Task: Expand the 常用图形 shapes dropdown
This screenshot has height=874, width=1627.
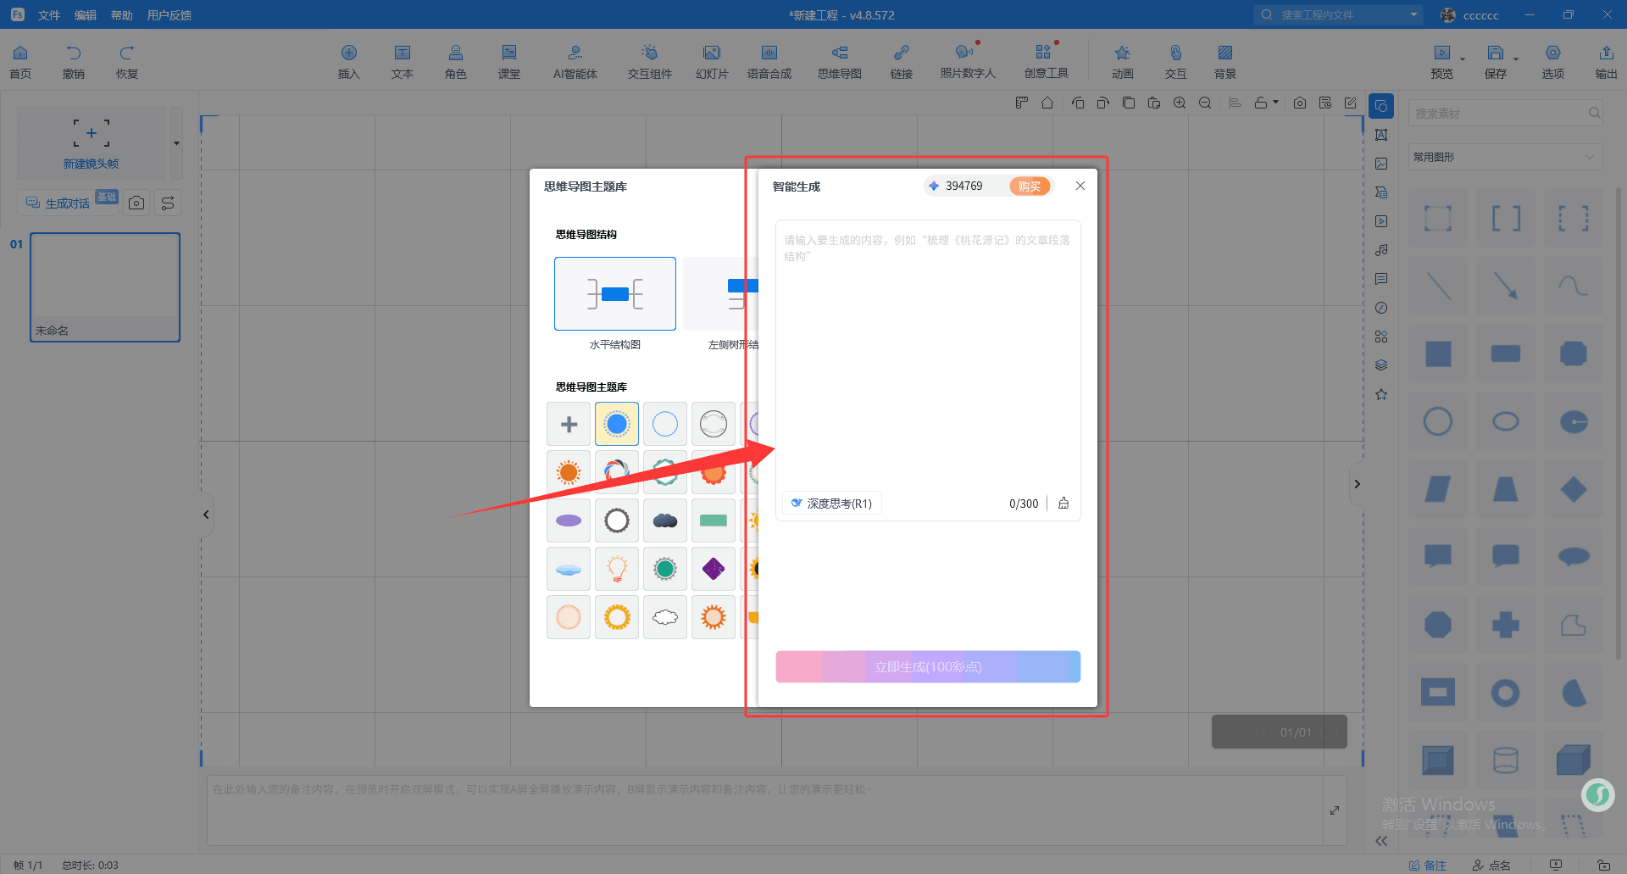Action: [1505, 157]
